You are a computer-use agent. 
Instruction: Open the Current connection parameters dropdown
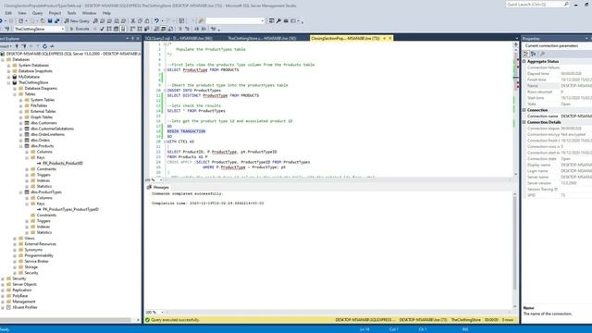coord(557,45)
